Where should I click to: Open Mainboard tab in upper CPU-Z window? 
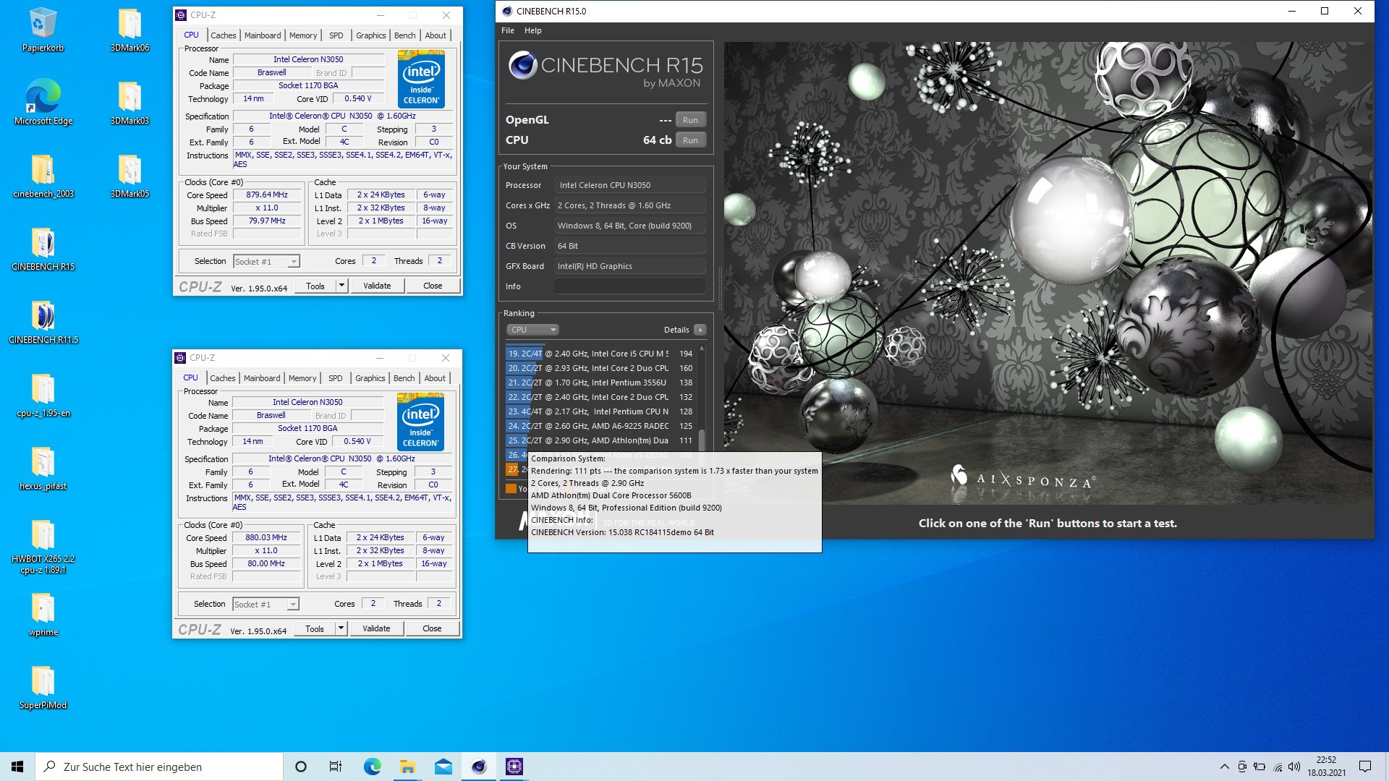coord(263,35)
